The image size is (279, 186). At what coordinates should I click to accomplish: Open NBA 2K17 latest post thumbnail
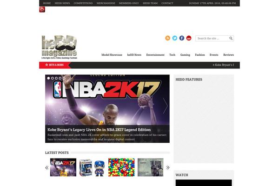(x=63, y=167)
